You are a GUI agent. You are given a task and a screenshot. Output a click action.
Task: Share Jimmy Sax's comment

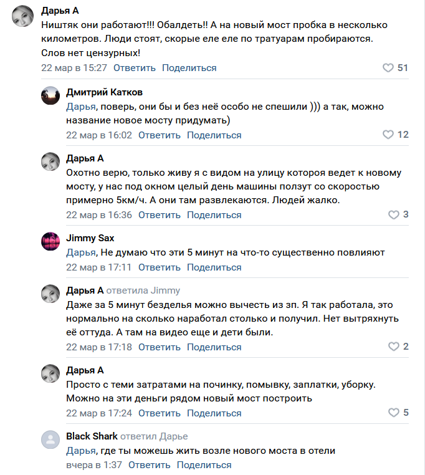pyautogui.click(x=214, y=267)
